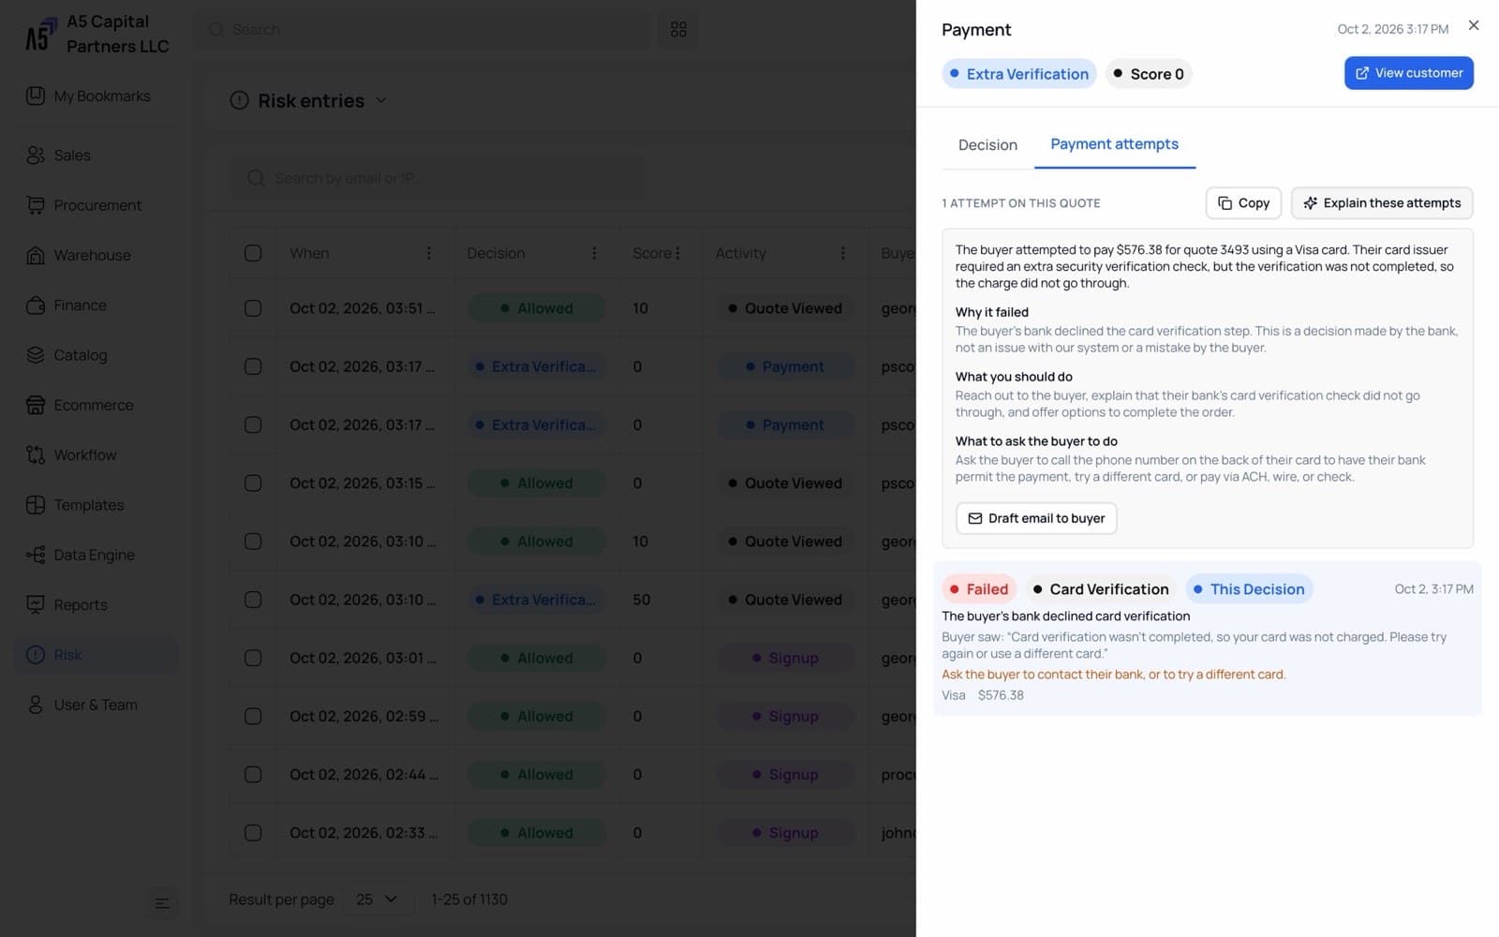Image resolution: width=1499 pixels, height=937 pixels.
Task: Toggle the select-all checkbox in table header
Action: click(x=253, y=253)
